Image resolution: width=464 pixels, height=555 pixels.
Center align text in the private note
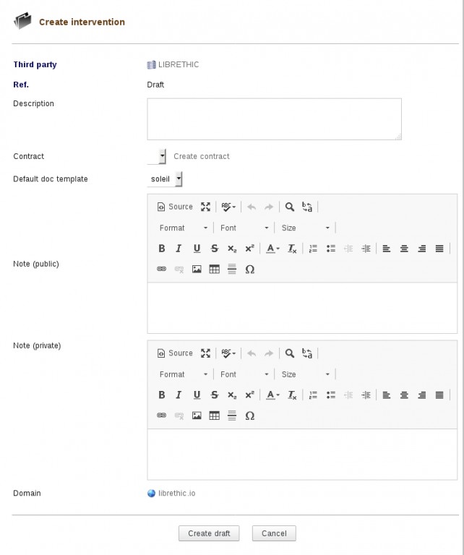tap(404, 395)
